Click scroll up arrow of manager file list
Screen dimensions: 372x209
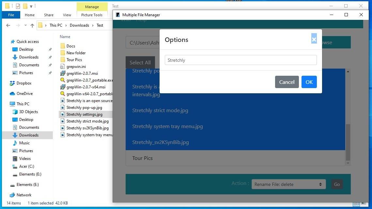pos(348,72)
